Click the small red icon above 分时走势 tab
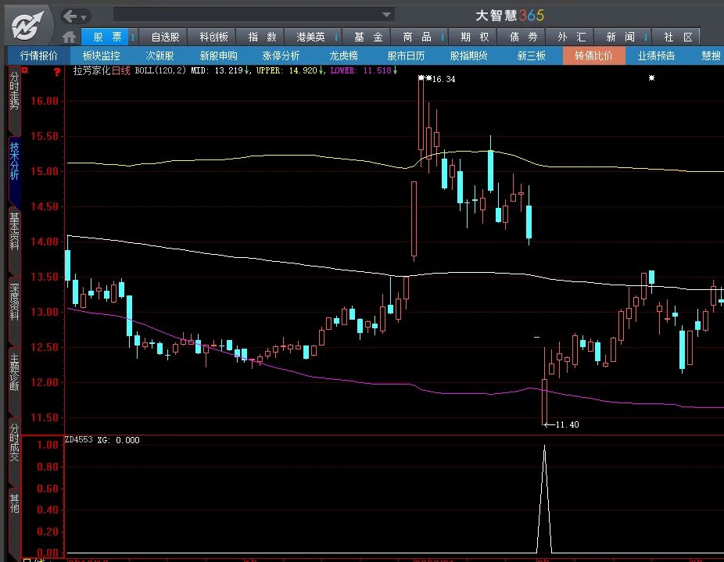This screenshot has height=562, width=724. click(x=26, y=70)
